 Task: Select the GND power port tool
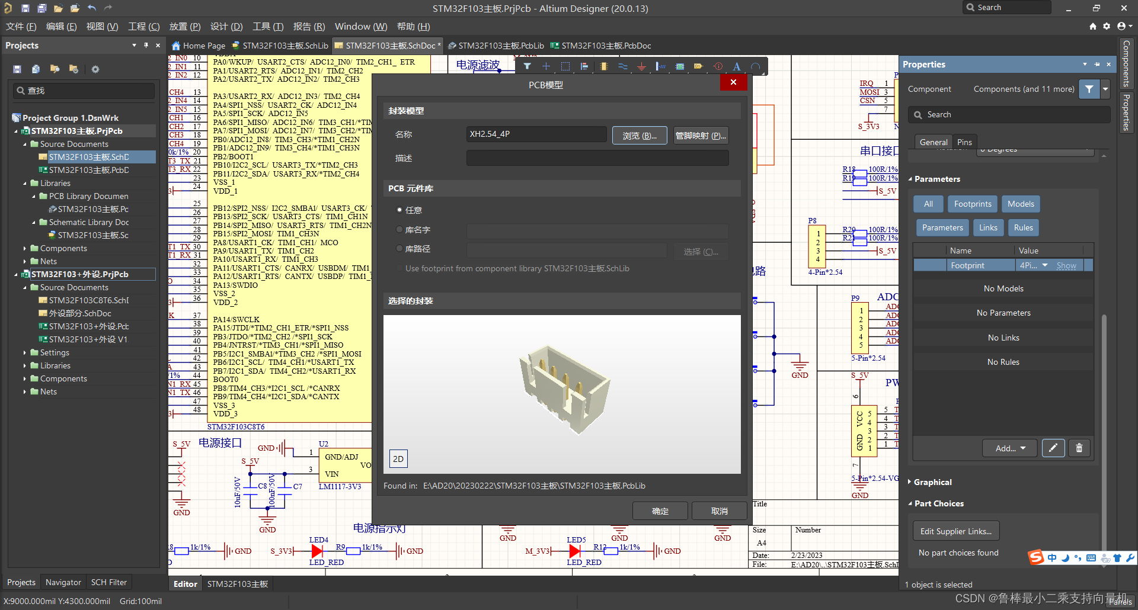(x=641, y=66)
